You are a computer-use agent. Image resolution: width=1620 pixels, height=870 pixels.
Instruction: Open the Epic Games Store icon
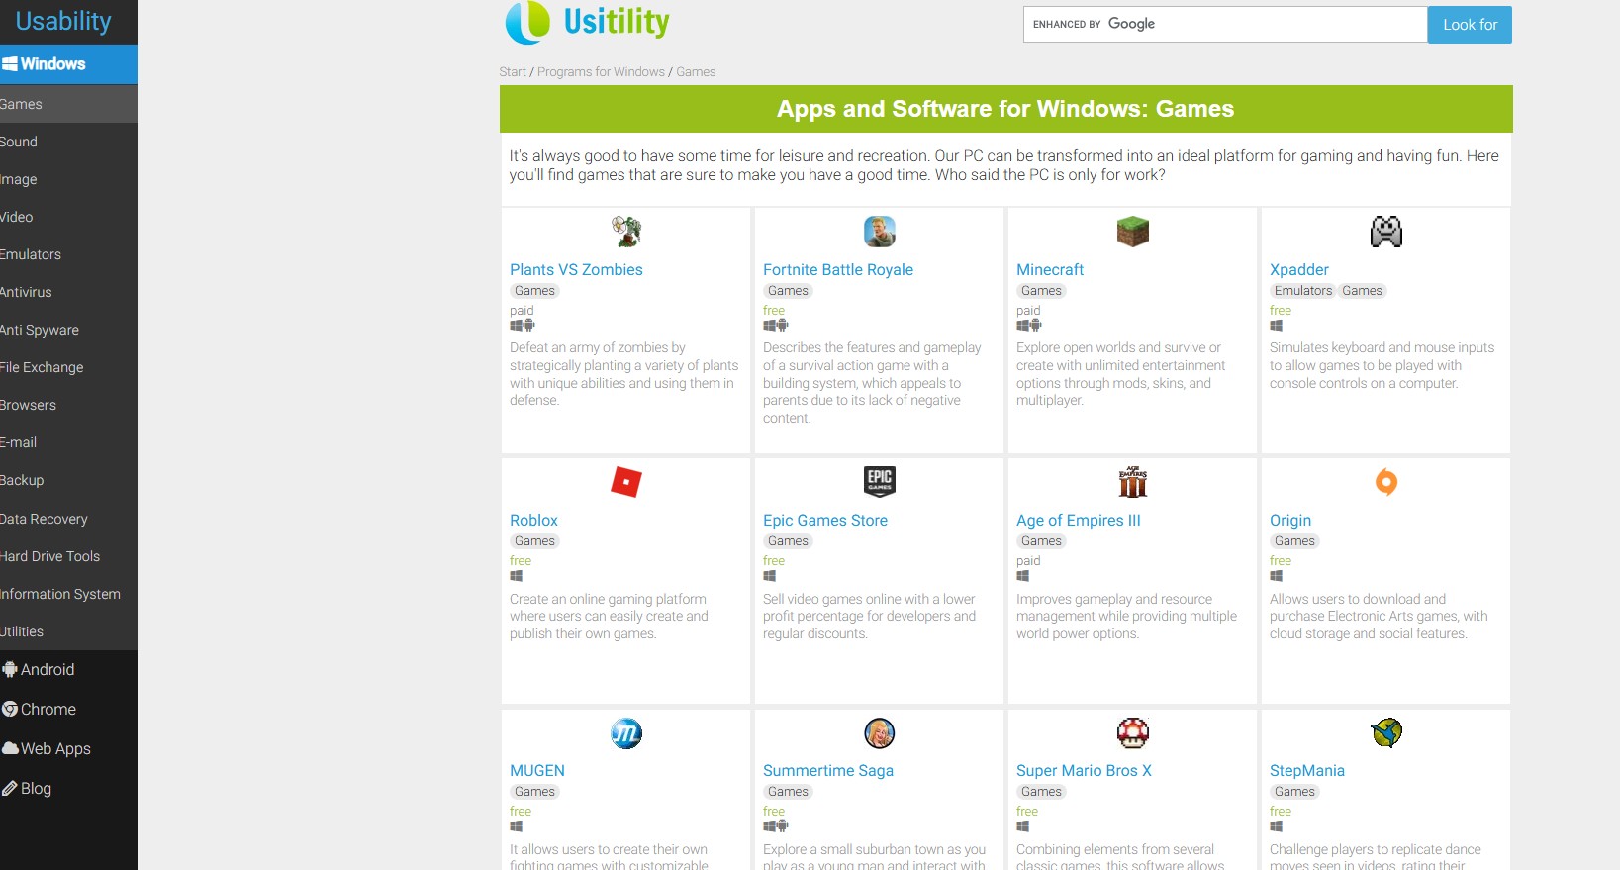879,482
